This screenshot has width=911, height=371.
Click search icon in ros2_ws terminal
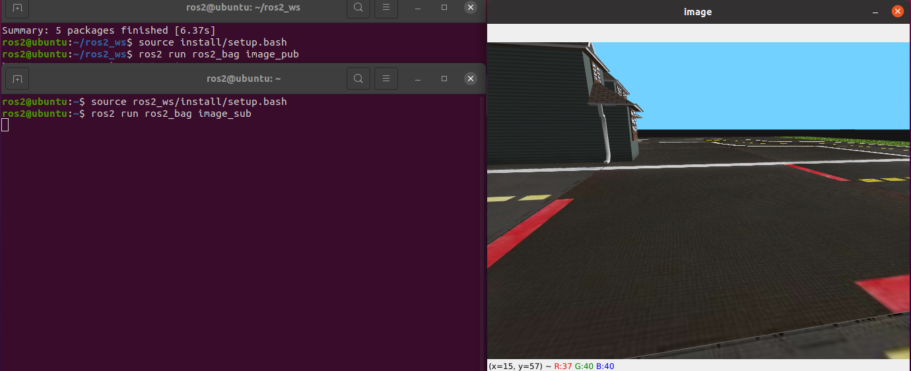click(358, 7)
